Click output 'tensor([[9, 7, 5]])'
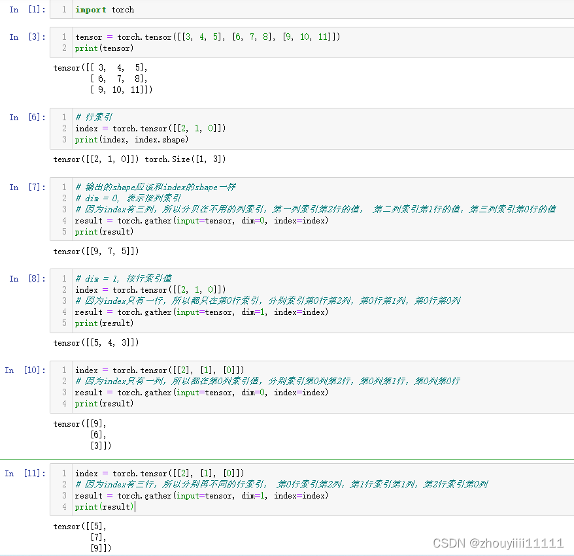This screenshot has width=574, height=556. coord(96,252)
